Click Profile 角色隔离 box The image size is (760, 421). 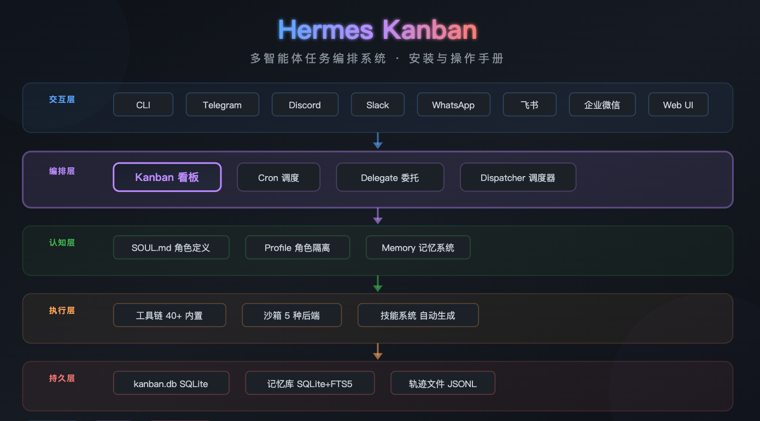click(x=297, y=247)
